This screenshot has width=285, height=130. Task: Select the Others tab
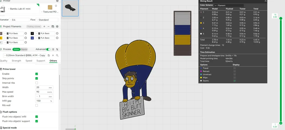(53, 61)
